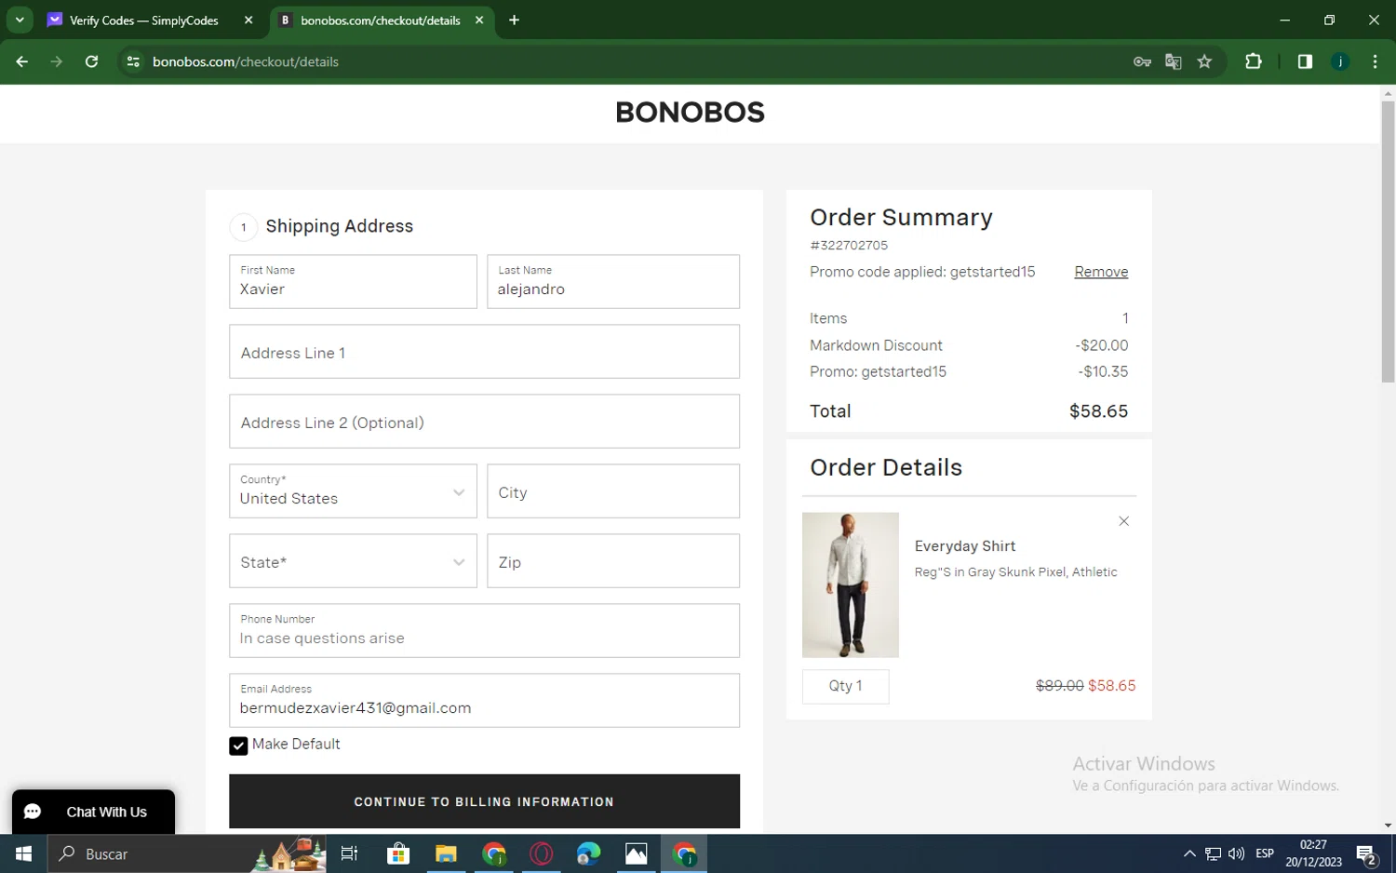Open the Everyday Shirt product thumbnail

point(851,584)
